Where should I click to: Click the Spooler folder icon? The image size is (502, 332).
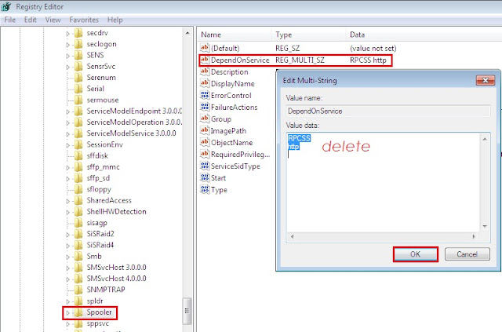78,312
